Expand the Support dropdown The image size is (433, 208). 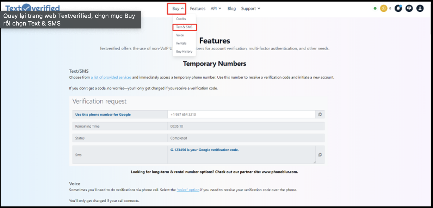coord(250,9)
